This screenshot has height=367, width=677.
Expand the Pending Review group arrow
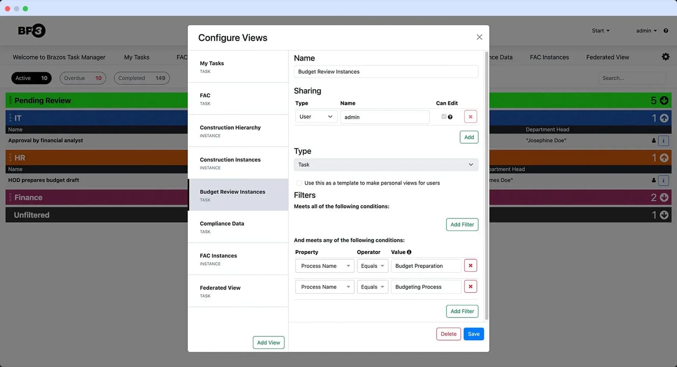664,101
